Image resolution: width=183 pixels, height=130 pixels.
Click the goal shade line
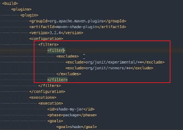click(x=77, y=127)
